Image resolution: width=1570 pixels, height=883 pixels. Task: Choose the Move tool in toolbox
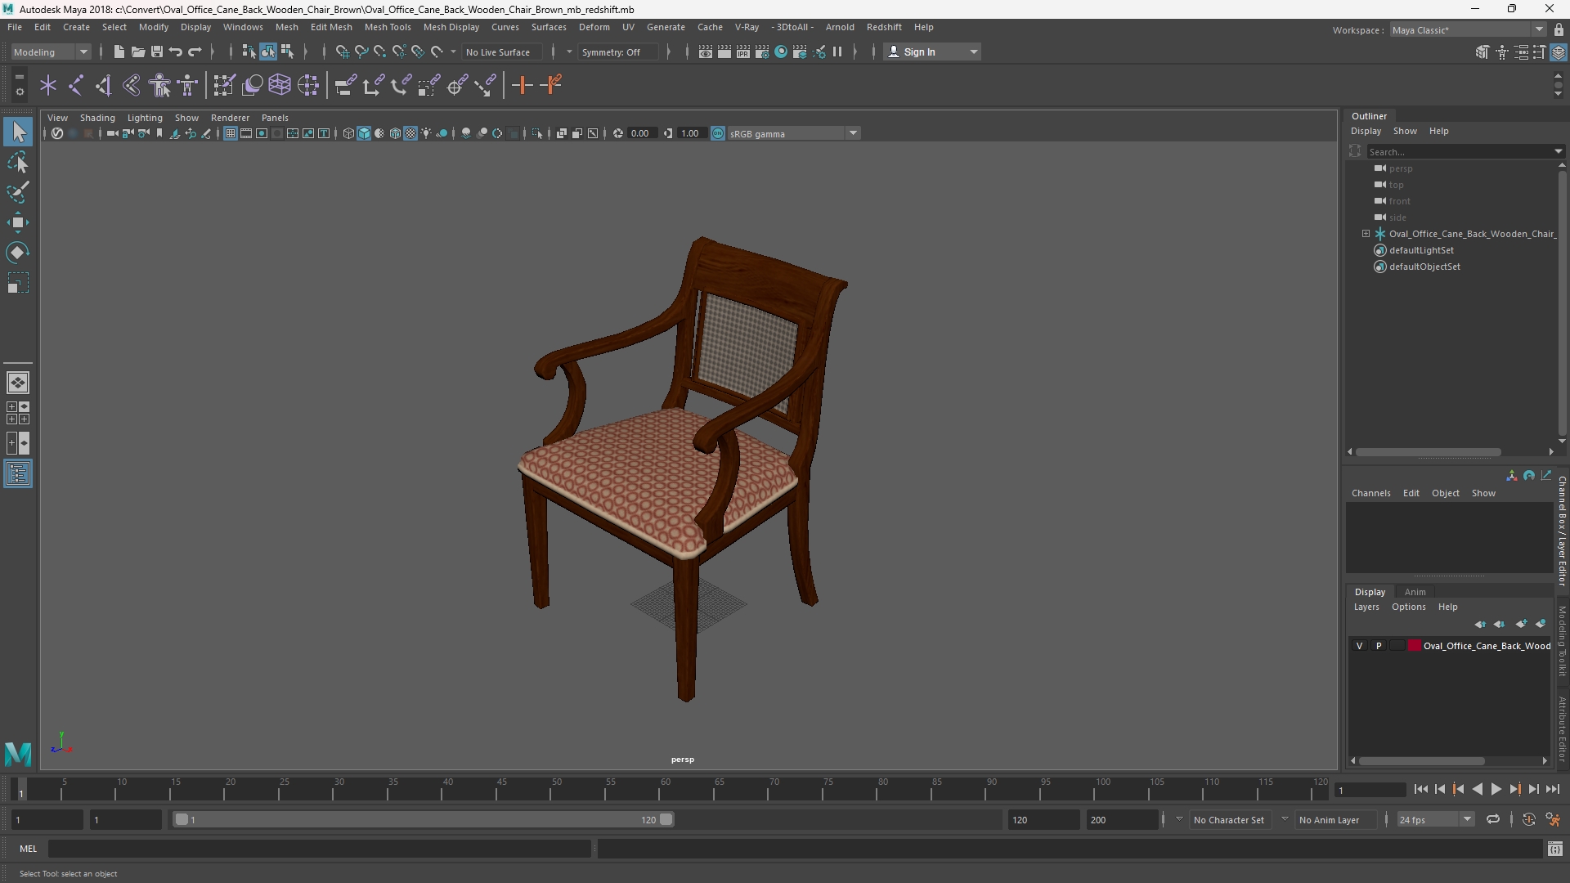pyautogui.click(x=18, y=222)
